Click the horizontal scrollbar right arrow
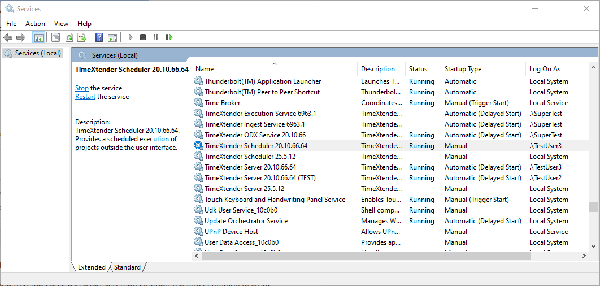 584,255
